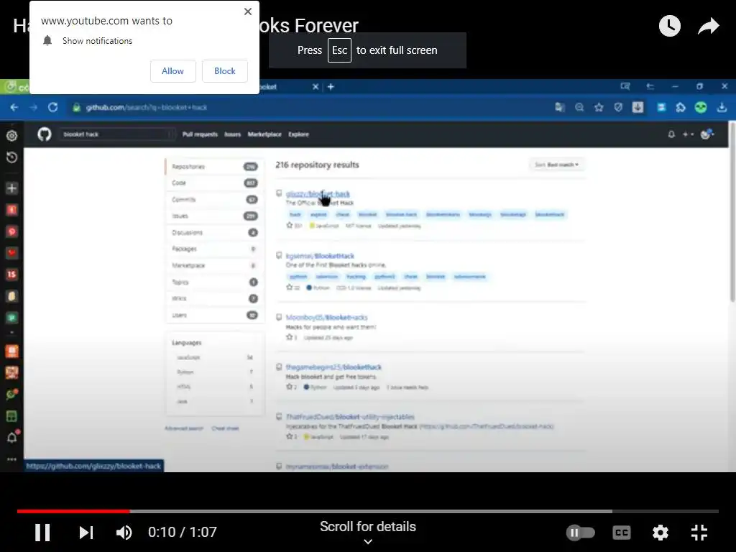736x552 pixels.
Task: Open browser sidebar three-dots menu
Action: tap(11, 459)
